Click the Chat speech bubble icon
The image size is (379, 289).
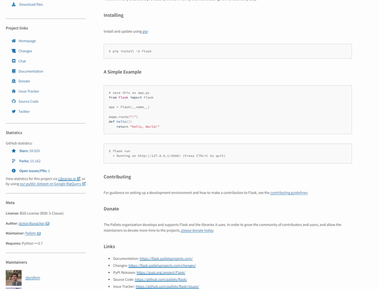click(x=14, y=61)
